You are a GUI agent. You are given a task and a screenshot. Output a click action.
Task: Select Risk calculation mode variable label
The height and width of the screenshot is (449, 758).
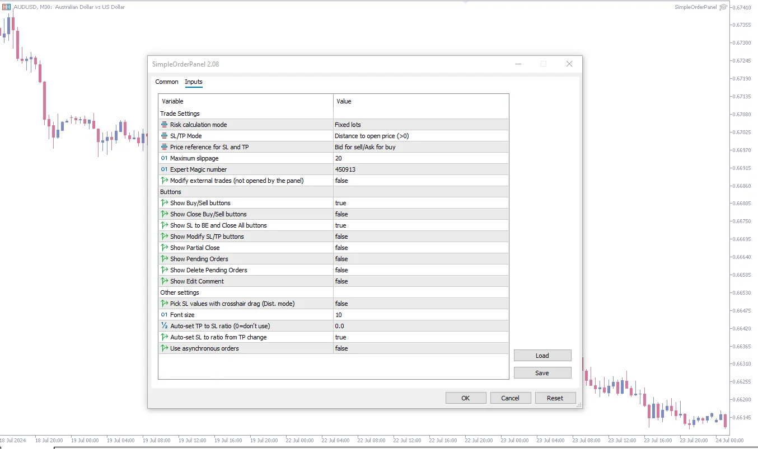pos(199,125)
